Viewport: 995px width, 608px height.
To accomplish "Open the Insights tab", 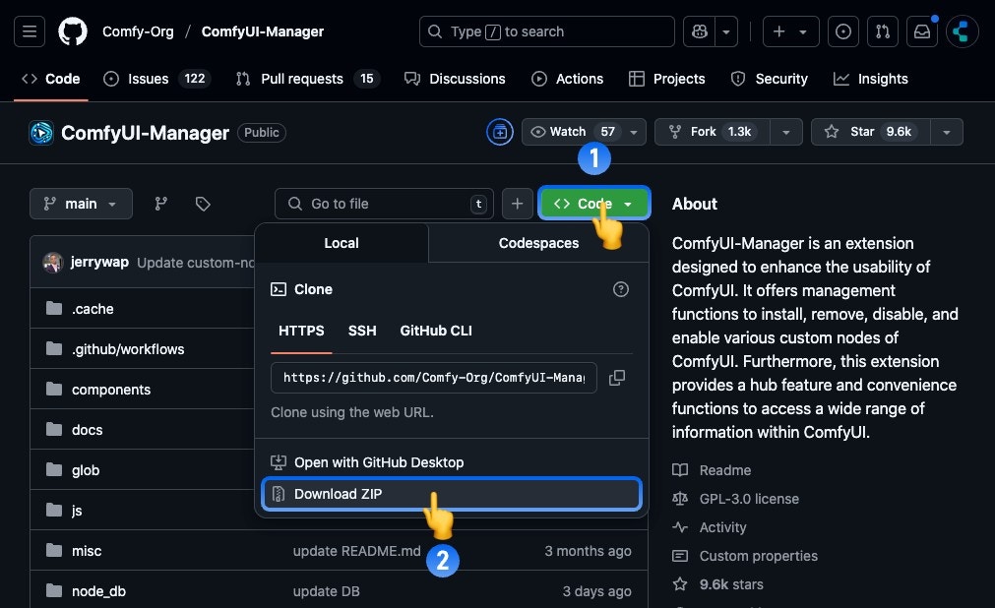I will pyautogui.click(x=871, y=79).
